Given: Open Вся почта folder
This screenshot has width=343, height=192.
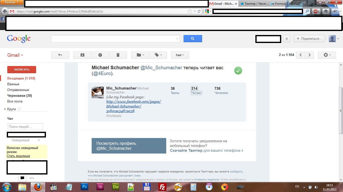Looking at the screenshot, I should 15,101.
